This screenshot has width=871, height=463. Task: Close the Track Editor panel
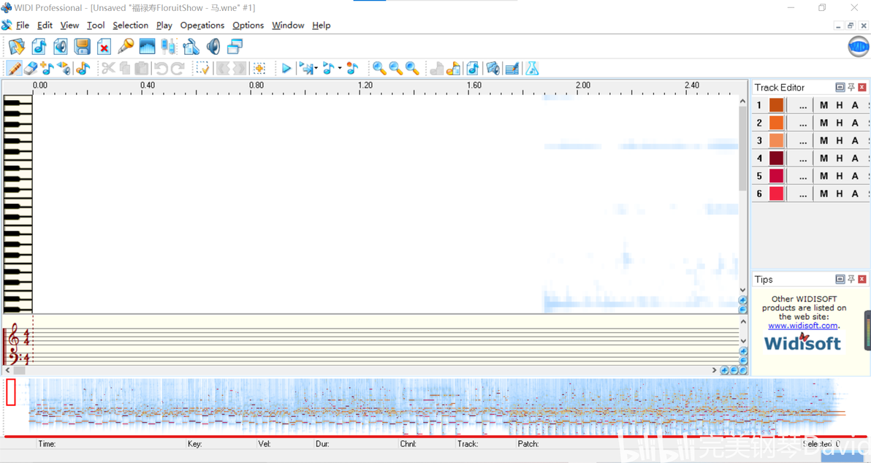862,87
